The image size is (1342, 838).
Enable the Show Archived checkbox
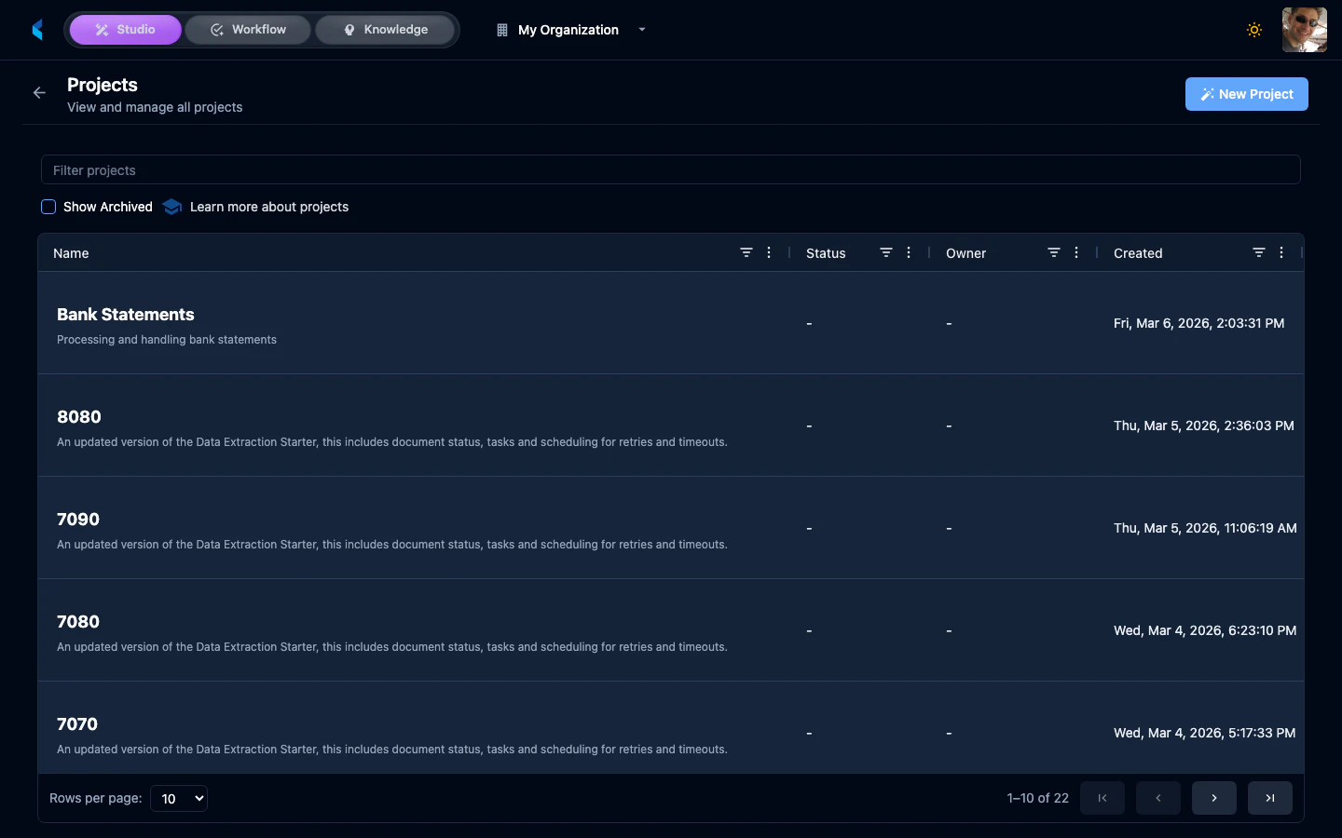(x=48, y=207)
